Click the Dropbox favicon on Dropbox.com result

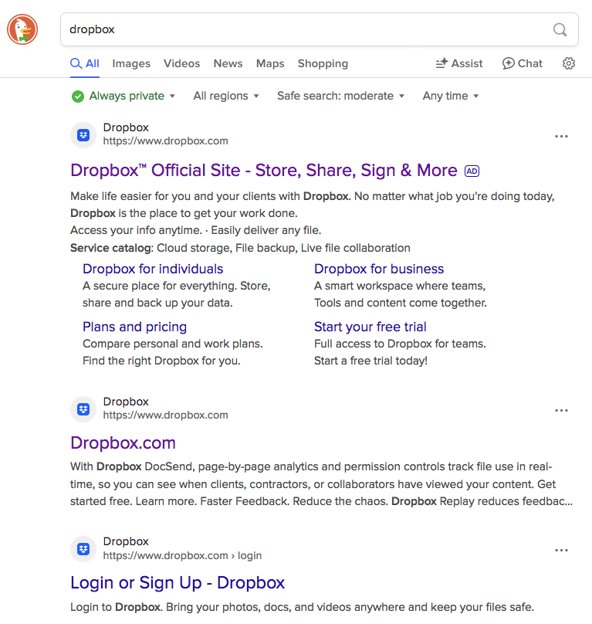(83, 409)
